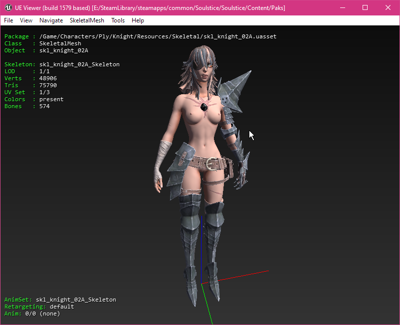This screenshot has width=400, height=325.
Task: Click the UE Viewer window title text
Action: (150, 8)
